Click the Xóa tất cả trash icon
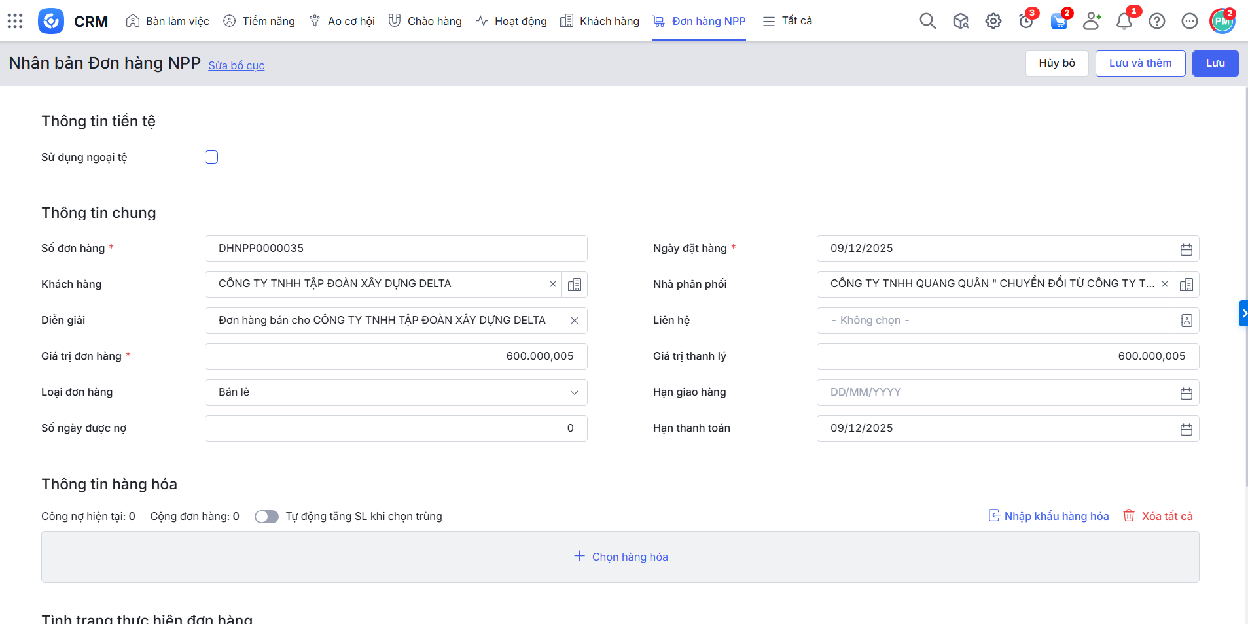This screenshot has height=624, width=1248. pos(1129,516)
